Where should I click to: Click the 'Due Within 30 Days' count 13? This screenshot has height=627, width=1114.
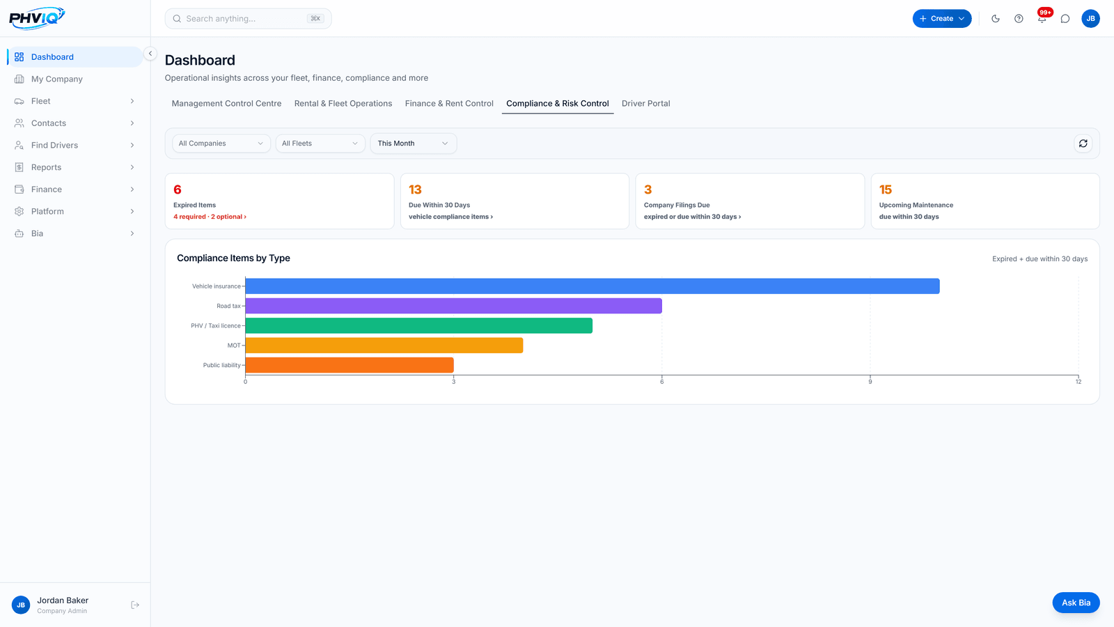point(415,189)
